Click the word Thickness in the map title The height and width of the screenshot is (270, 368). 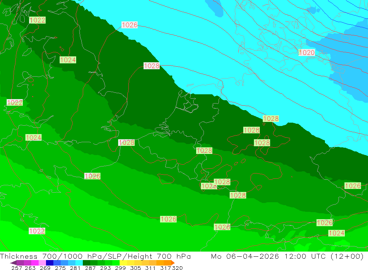click(19, 256)
